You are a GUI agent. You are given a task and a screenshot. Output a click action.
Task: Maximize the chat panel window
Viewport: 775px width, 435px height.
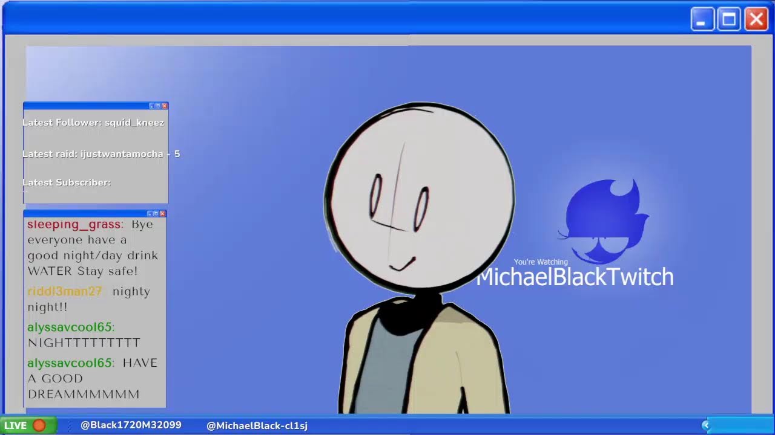click(x=156, y=213)
